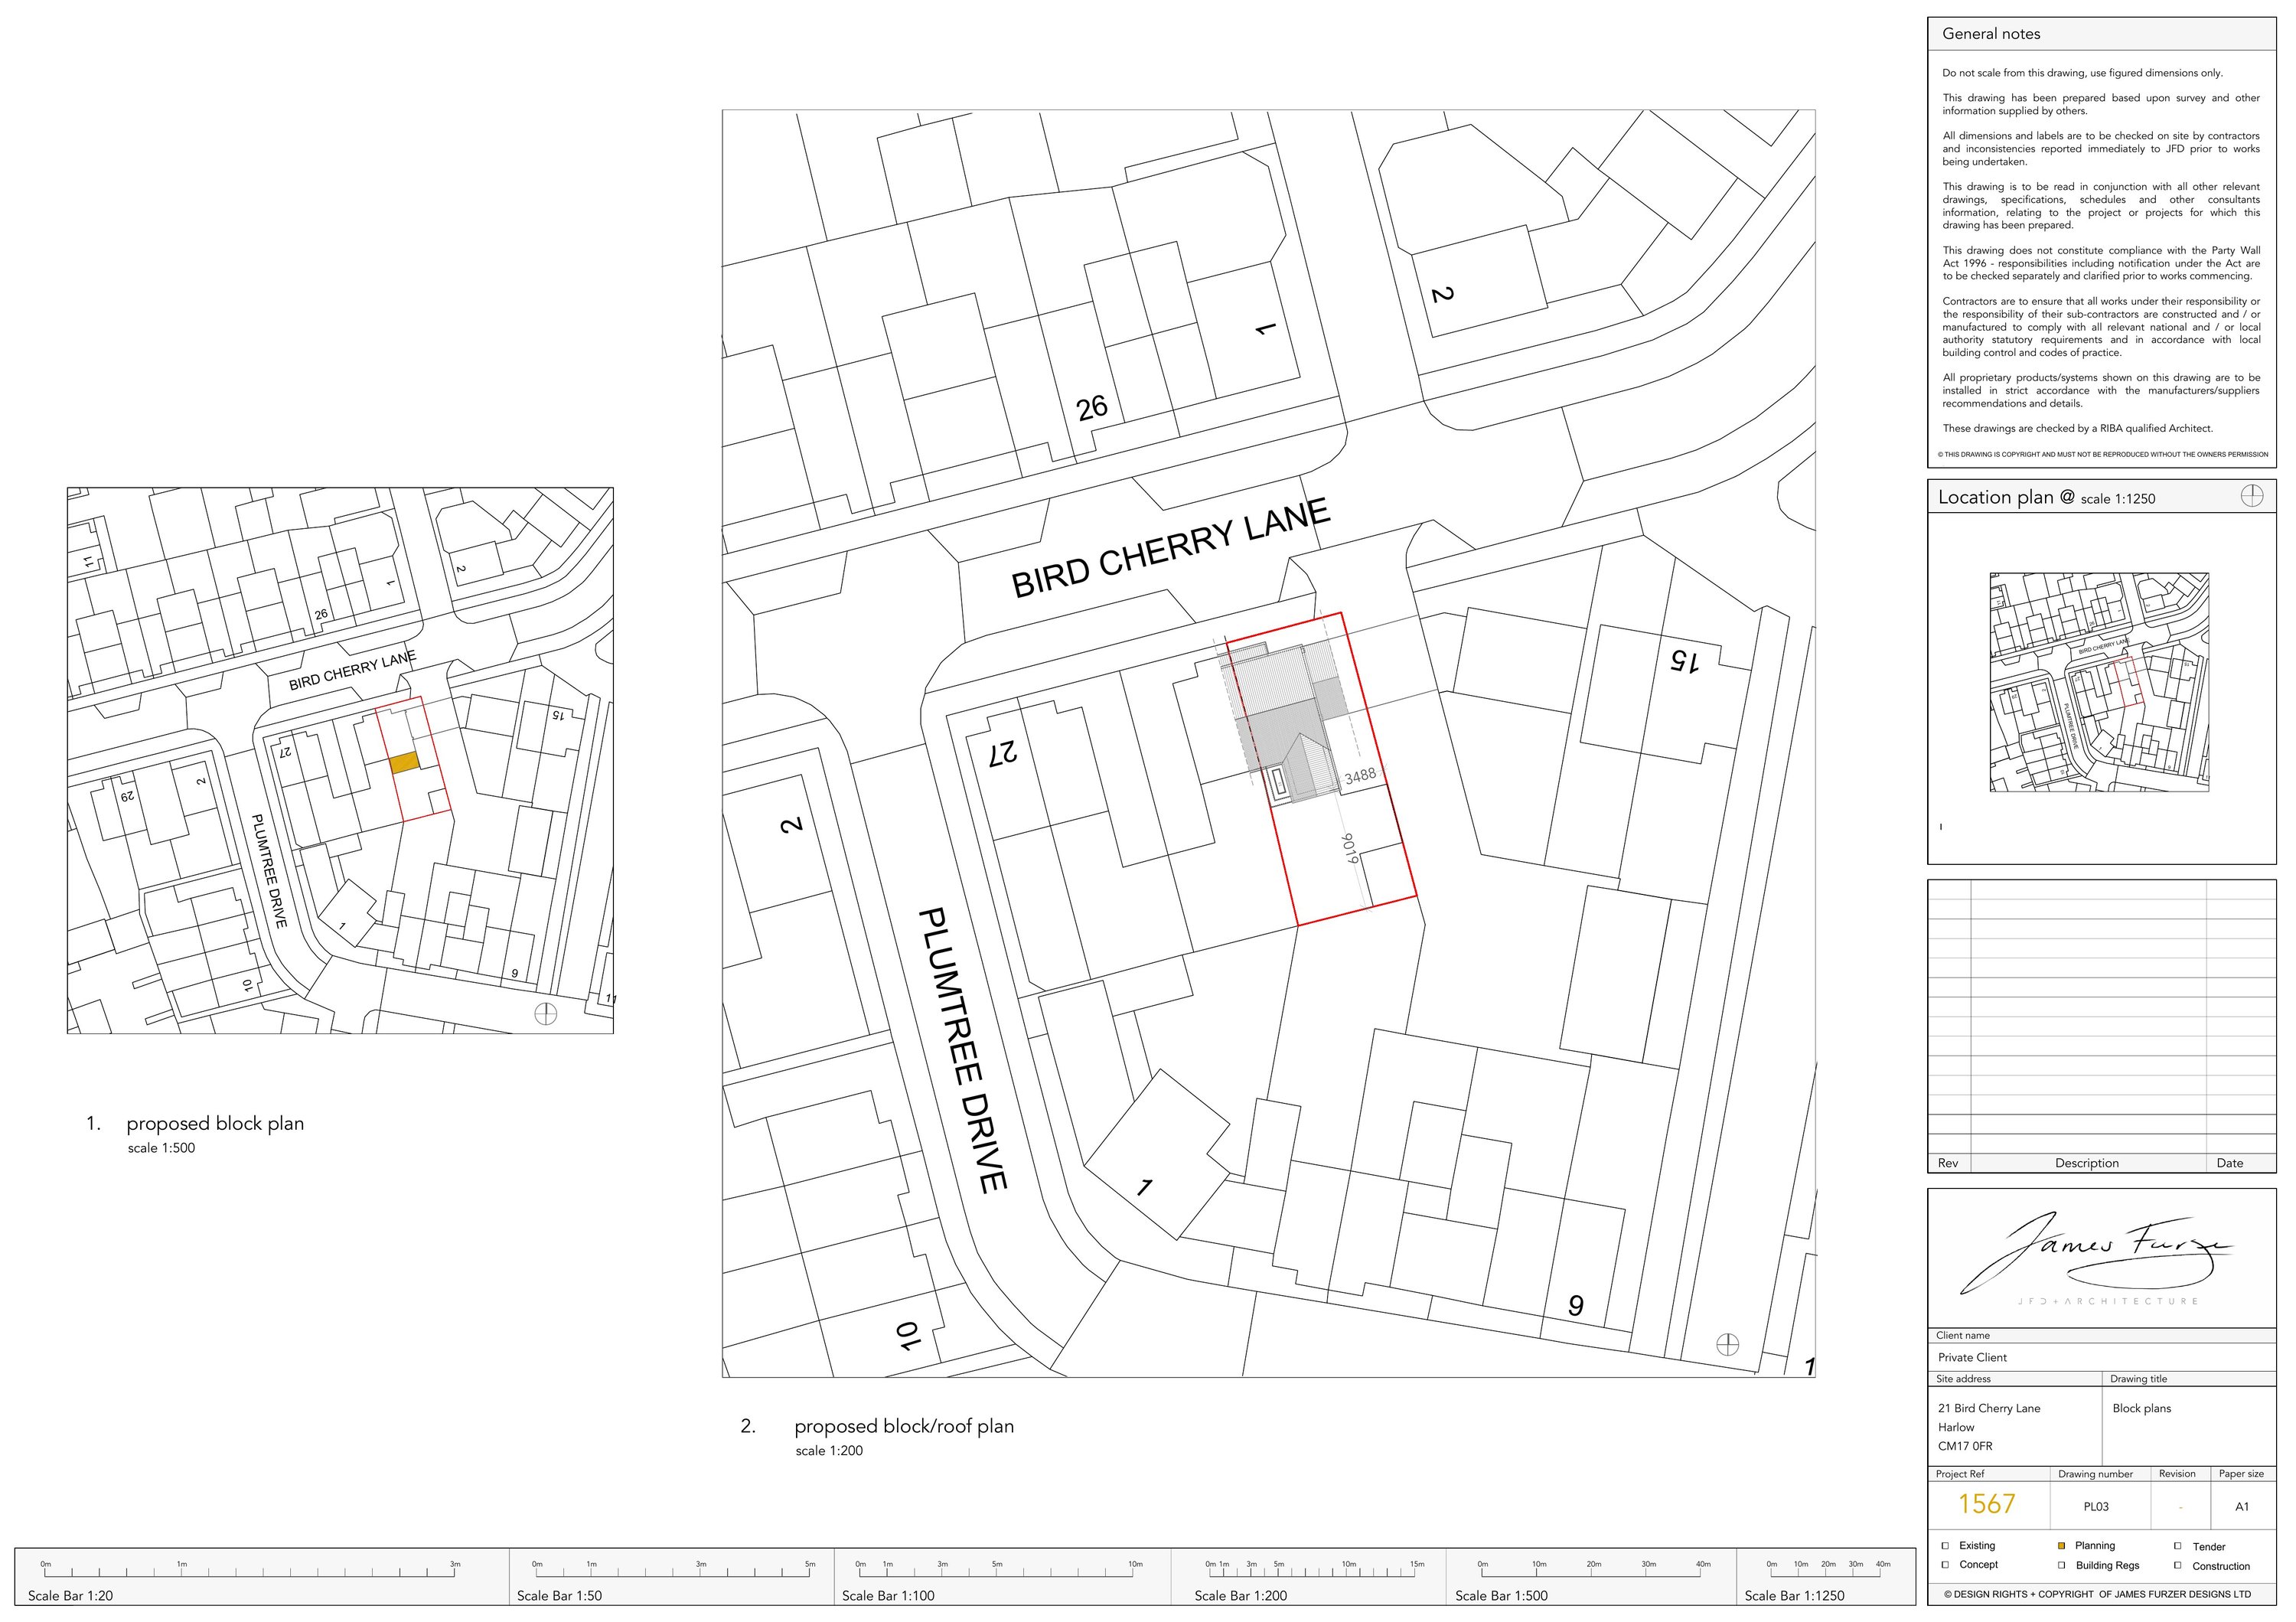
Task: Click the Location plan thumbnail map
Action: click(x=2099, y=682)
